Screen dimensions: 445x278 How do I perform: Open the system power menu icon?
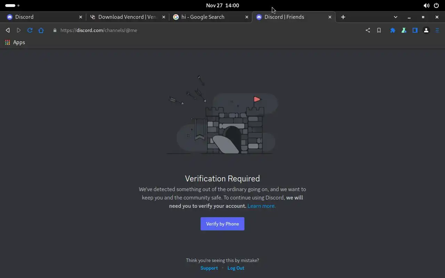(436, 6)
